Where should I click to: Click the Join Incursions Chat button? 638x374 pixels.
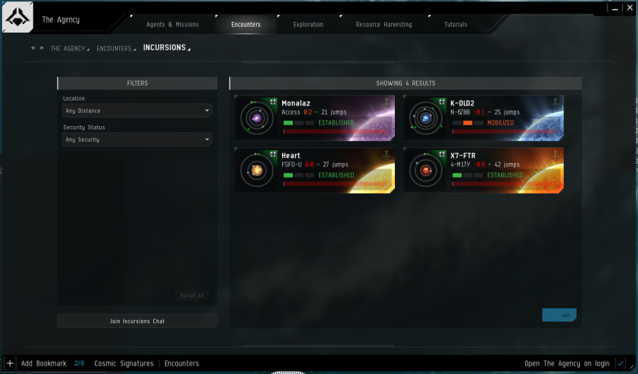click(x=137, y=321)
